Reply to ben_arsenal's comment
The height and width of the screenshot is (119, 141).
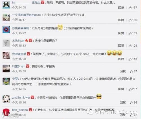(x=123, y=115)
